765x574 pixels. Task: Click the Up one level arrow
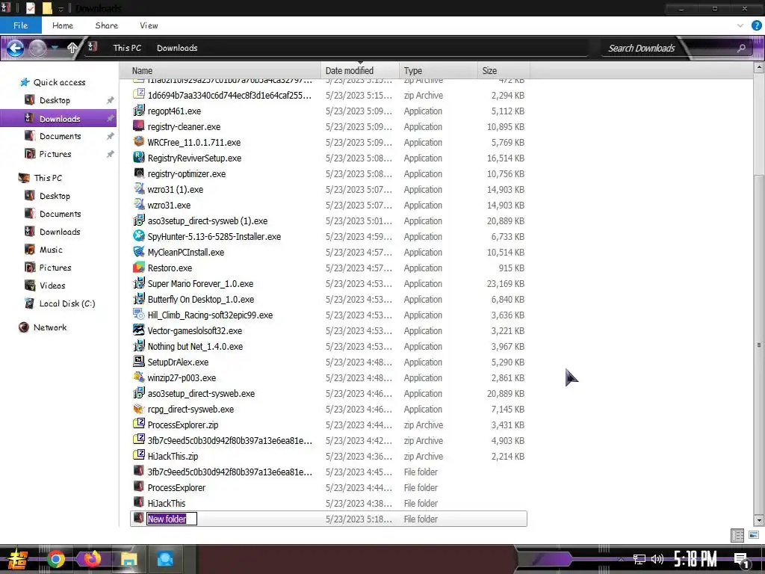(x=72, y=48)
